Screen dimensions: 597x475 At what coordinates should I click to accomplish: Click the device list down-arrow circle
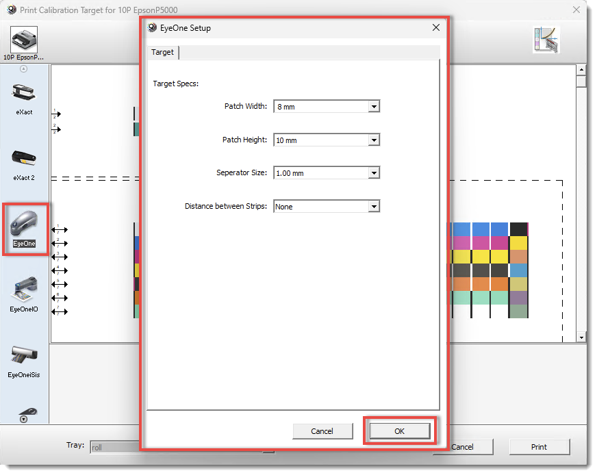click(23, 419)
